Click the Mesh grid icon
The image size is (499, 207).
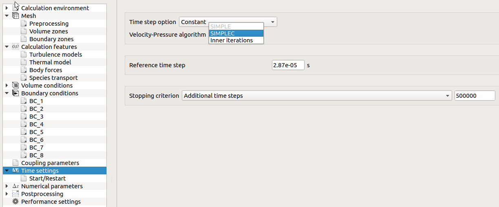coord(16,16)
